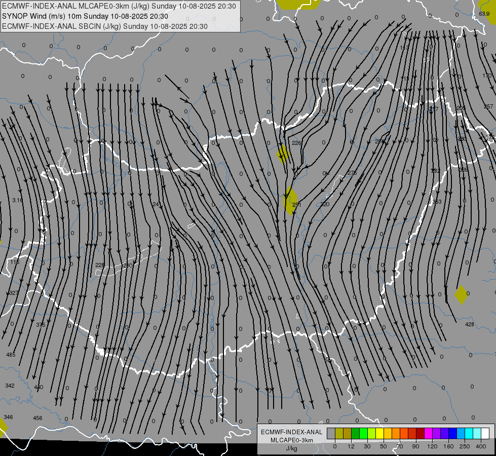The image size is (496, 456).
Task: Click the gray swatch in the MLCAPE legend
Action: tap(331, 433)
